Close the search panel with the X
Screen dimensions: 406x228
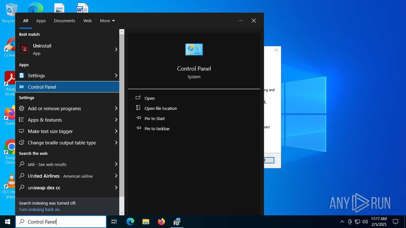(254, 21)
